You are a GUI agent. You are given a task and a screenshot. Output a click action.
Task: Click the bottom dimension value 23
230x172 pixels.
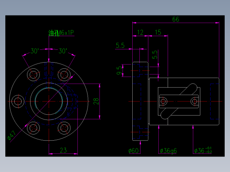(63, 150)
